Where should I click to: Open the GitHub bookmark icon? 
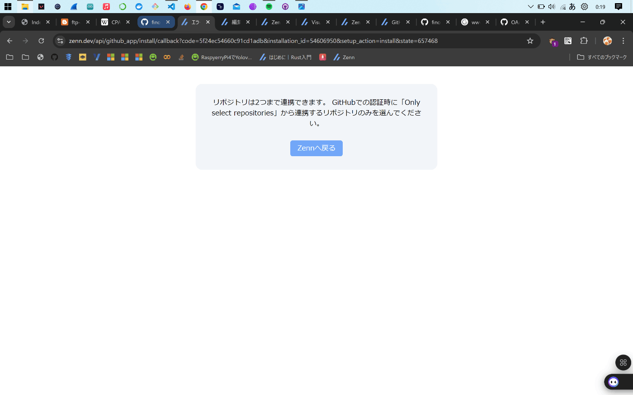54,57
